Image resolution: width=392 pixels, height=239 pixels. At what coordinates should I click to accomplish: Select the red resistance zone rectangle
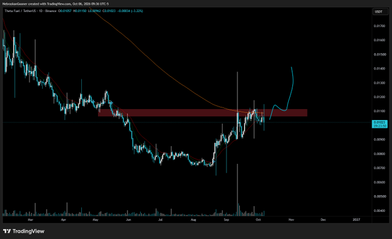pos(202,113)
